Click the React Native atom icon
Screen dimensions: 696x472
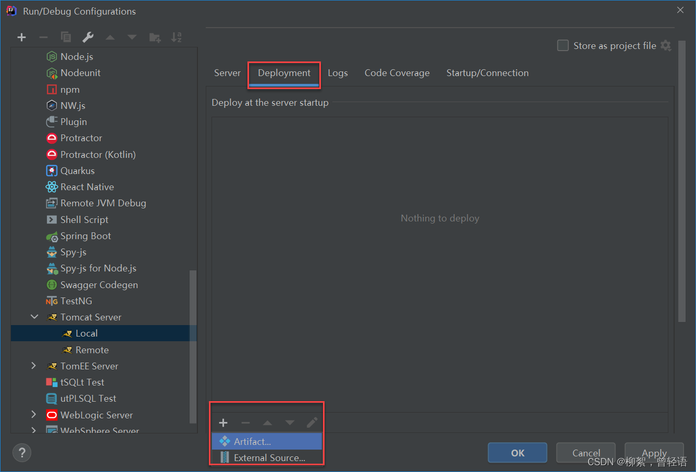pos(52,187)
